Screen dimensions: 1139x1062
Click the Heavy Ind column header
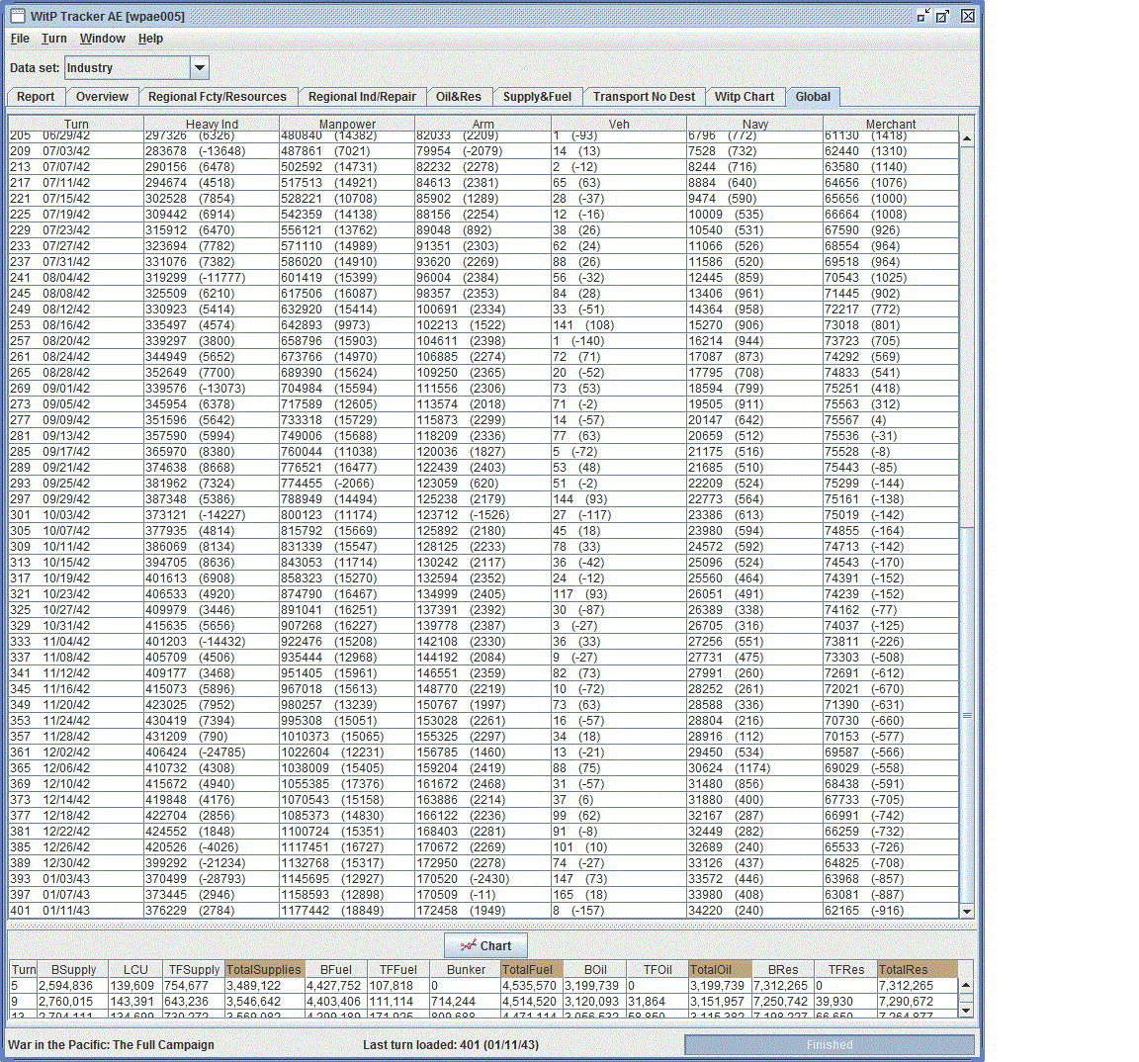[x=212, y=125]
